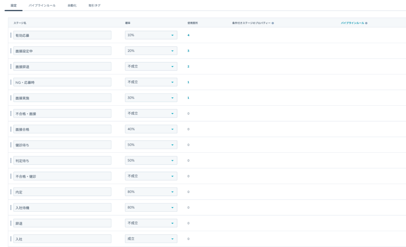Click drag handle for 面接合格 stage

point(11,129)
